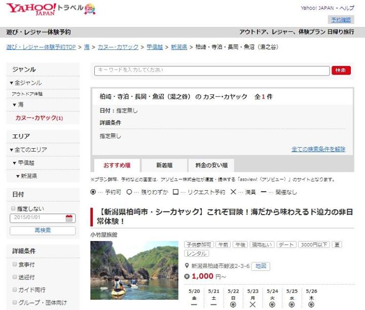Image resolution: width=365 pixels, height=310 pixels.
Task: Open the sea kayak photo thumbnail
Action: (134, 270)
